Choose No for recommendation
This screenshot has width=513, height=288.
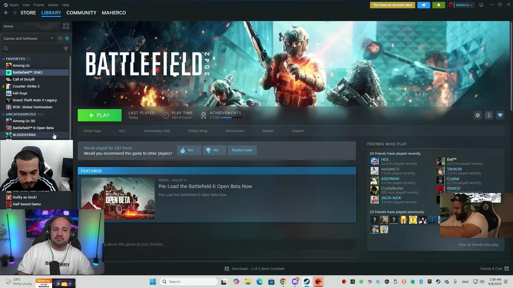(214, 150)
